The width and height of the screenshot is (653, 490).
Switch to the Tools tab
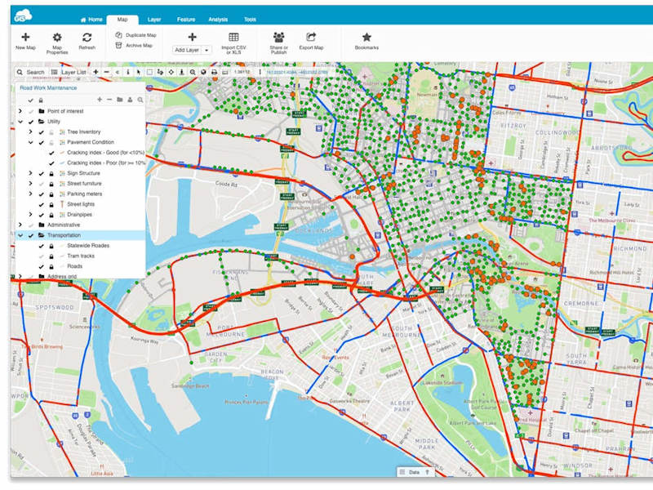tap(250, 20)
